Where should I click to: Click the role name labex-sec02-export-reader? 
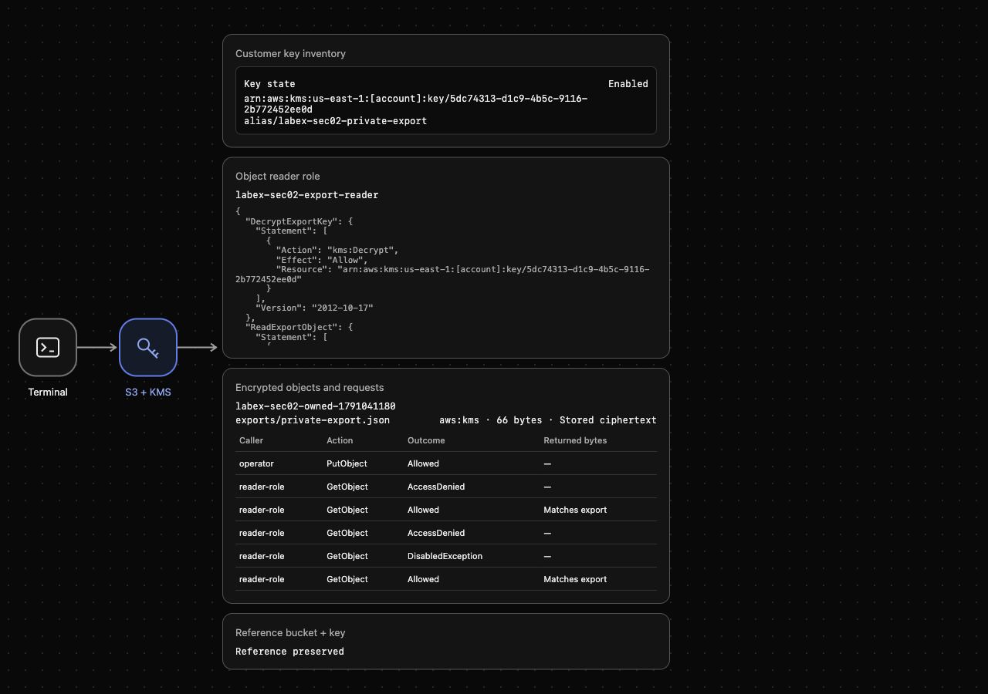pos(307,195)
